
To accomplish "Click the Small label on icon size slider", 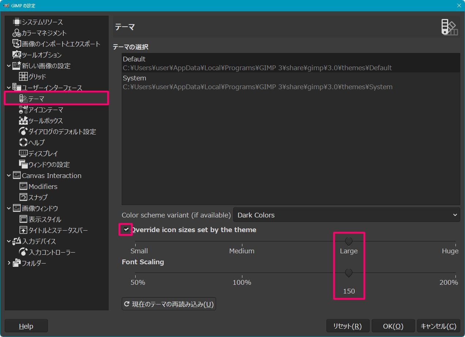I will (x=139, y=251).
